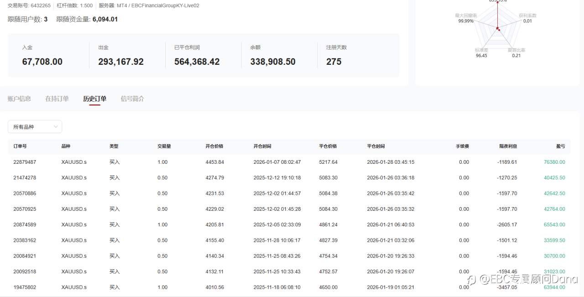Screen dimensions: 584x297
Task: Open the 账户信息 tab
Action: coord(19,99)
